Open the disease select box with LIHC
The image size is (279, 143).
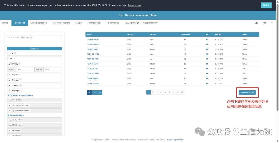pyautogui.click(x=35, y=59)
